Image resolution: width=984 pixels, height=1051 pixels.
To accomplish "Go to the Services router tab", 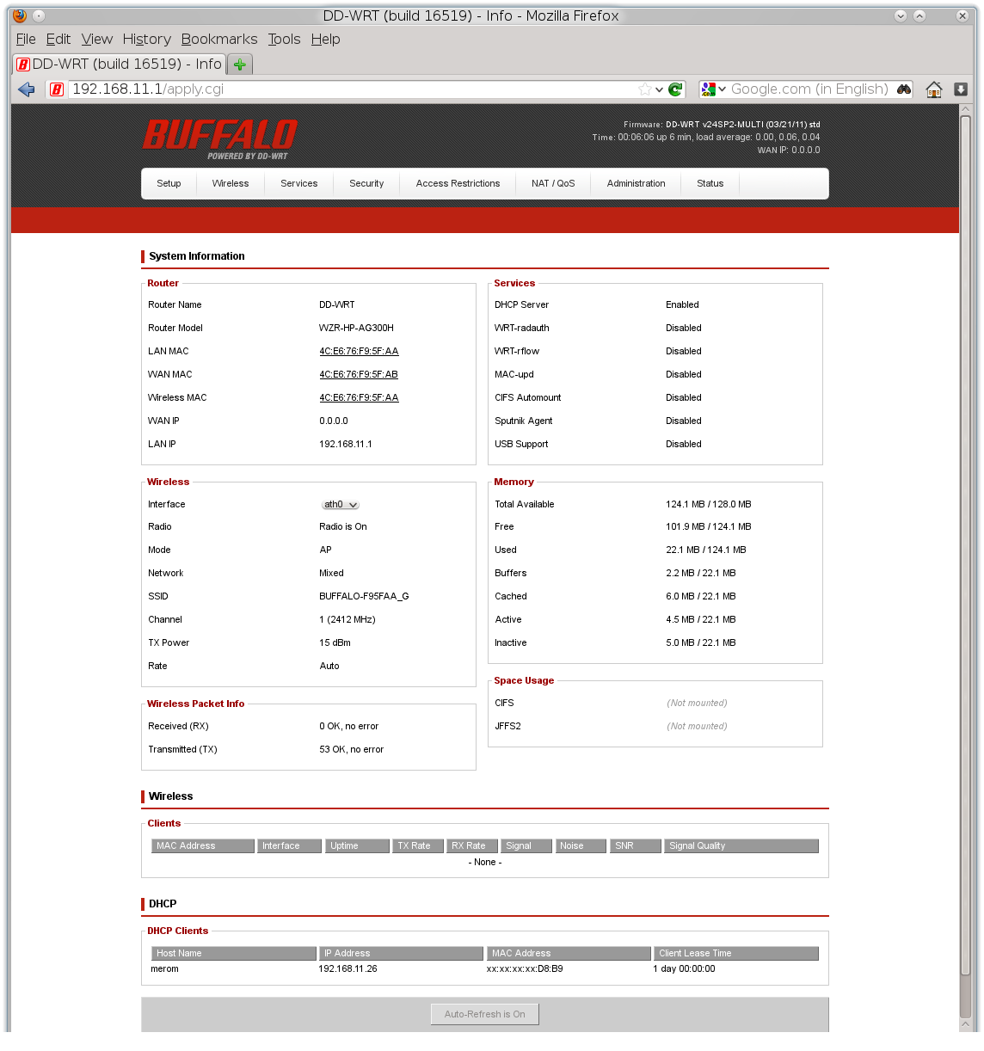I will pyautogui.click(x=299, y=184).
